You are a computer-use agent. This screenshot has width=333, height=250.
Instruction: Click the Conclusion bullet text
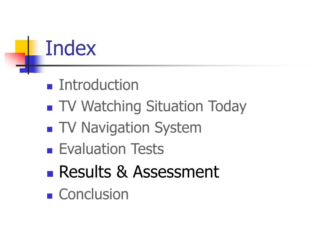coord(94,194)
